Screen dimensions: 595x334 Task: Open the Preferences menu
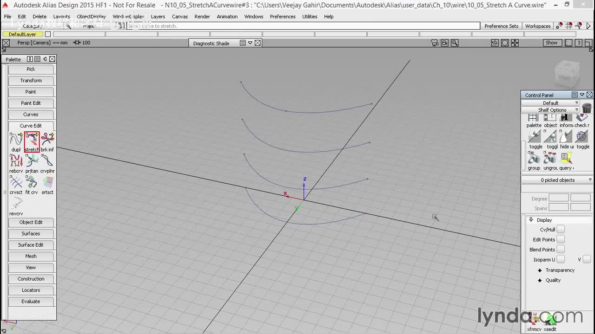[283, 16]
